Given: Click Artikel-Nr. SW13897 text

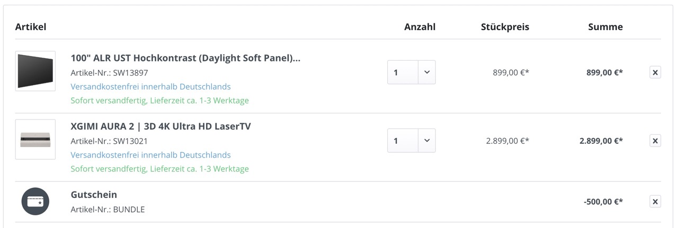Looking at the screenshot, I should (x=109, y=72).
